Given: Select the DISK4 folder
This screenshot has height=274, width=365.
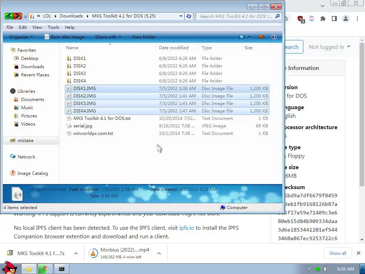Looking at the screenshot, I should pyautogui.click(x=79, y=81).
